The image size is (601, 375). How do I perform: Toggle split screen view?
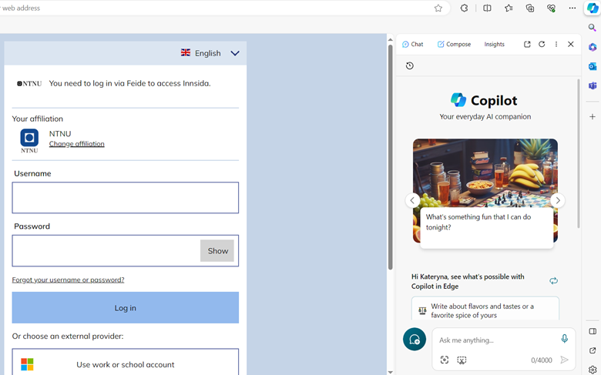487,8
